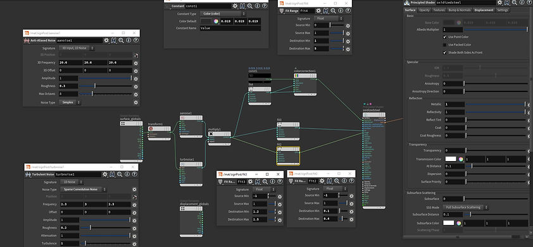Open Sparse Convolution Noise type dropdown

[84, 190]
